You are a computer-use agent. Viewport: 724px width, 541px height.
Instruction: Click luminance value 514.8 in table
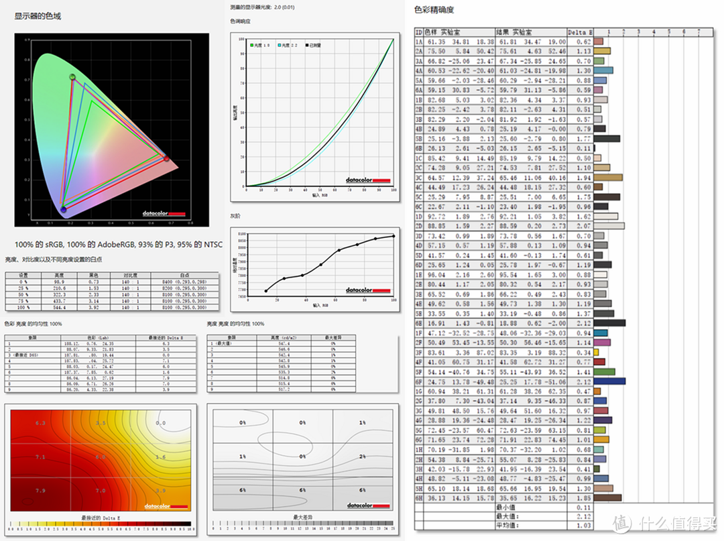pos(284,377)
